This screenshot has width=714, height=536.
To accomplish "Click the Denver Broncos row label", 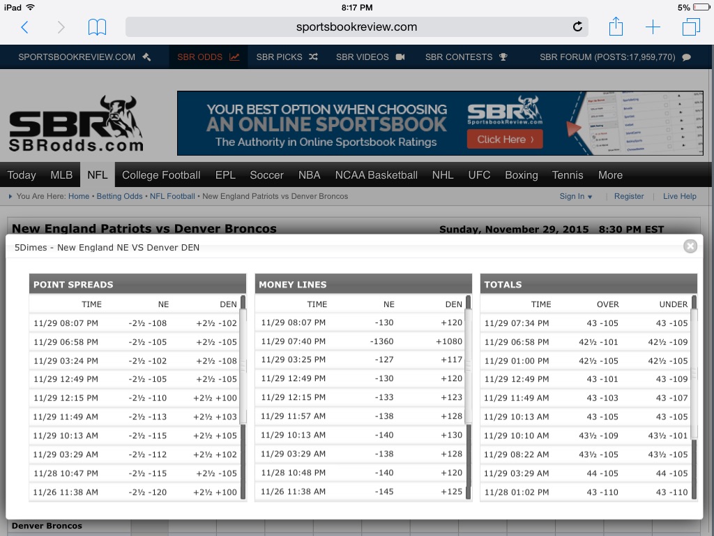I will [x=47, y=526].
